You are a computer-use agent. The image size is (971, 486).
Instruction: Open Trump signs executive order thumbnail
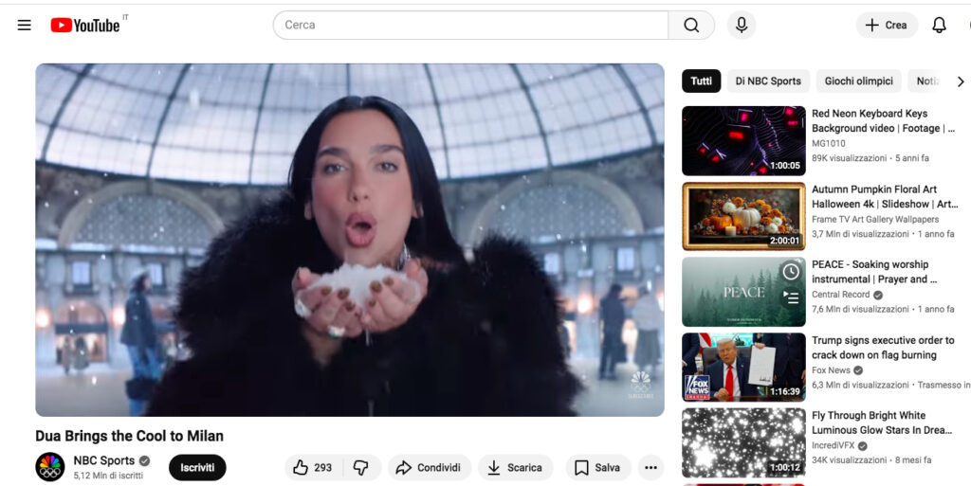[743, 368]
